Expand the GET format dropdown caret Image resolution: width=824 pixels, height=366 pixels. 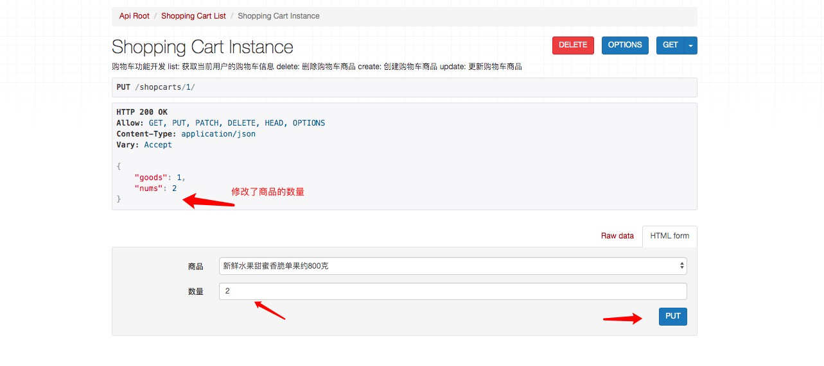691,45
